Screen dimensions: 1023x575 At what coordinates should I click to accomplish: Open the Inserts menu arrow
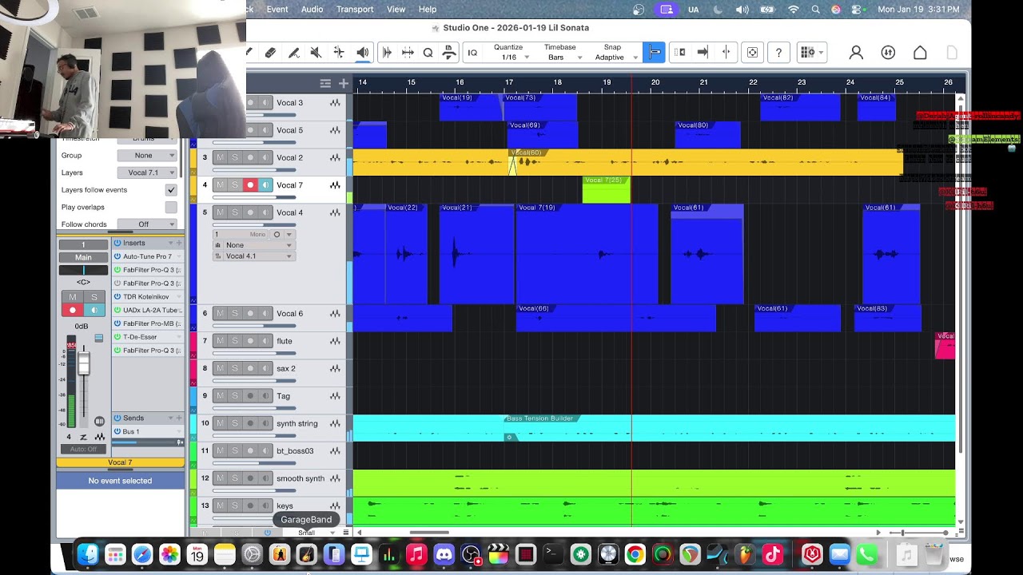pyautogui.click(x=169, y=243)
